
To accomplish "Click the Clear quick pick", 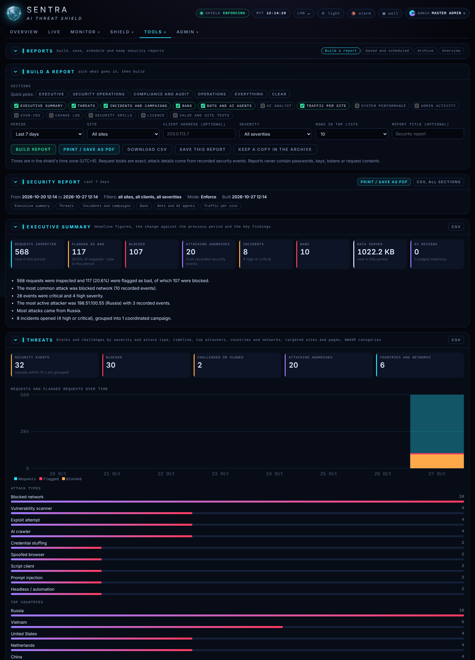I will [x=279, y=94].
